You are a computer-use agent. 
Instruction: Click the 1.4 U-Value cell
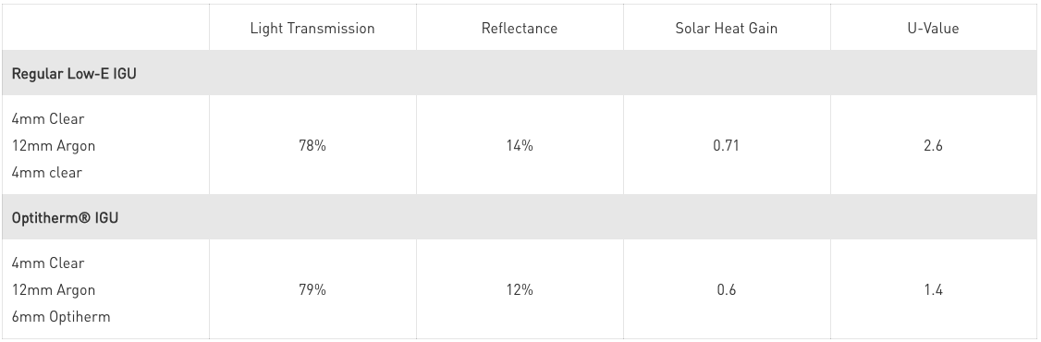933,289
